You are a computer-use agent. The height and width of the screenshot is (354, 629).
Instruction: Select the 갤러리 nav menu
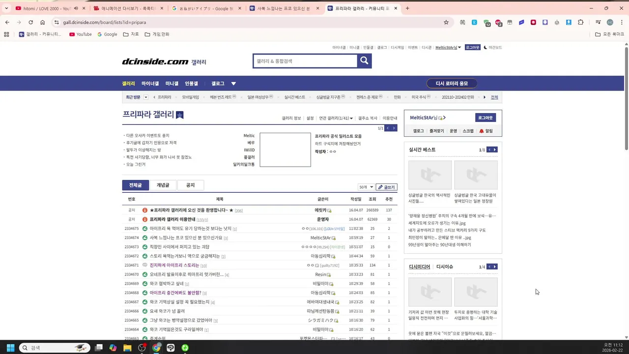tap(128, 84)
